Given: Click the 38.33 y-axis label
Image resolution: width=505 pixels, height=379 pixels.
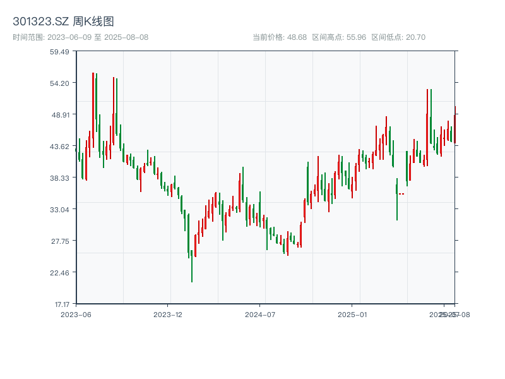Looking at the screenshot, I should pos(59,178).
